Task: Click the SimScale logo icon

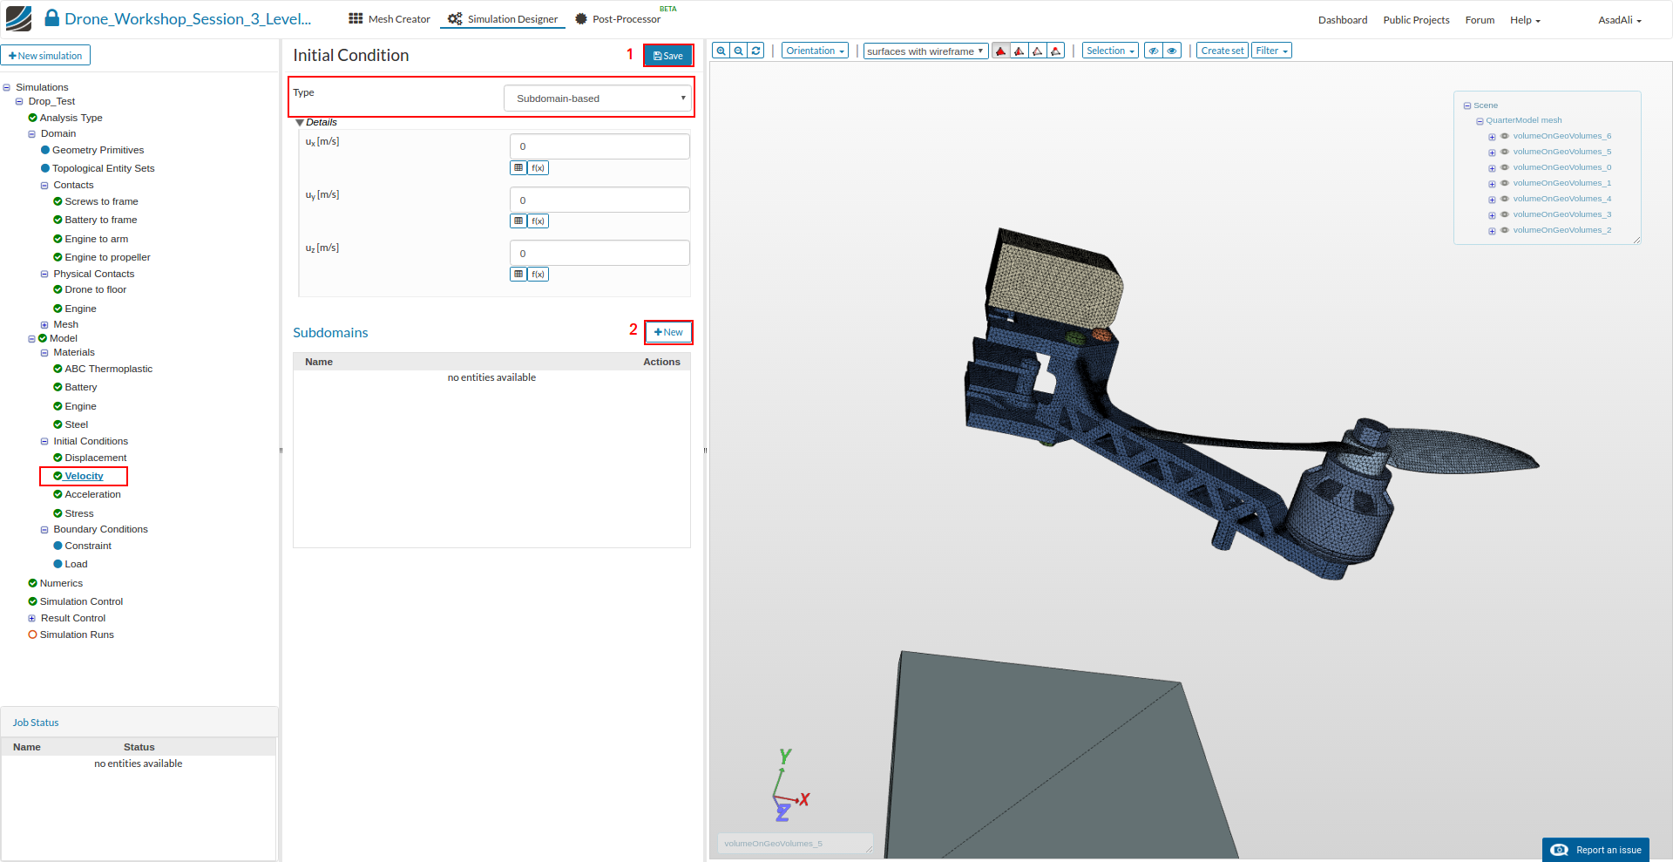Action: (x=18, y=18)
